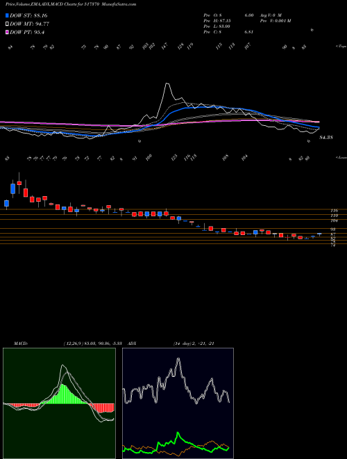
Task: Click the 84.38 last price label
Action: [326, 137]
